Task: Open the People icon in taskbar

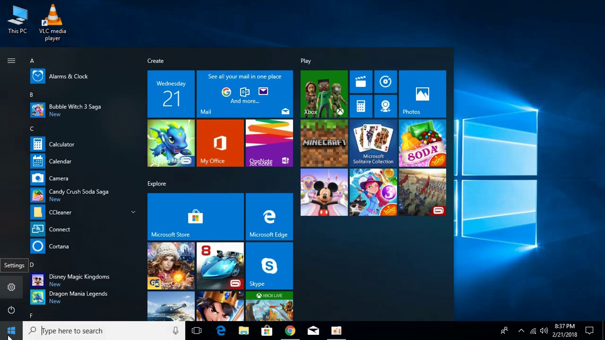Action: click(504, 331)
